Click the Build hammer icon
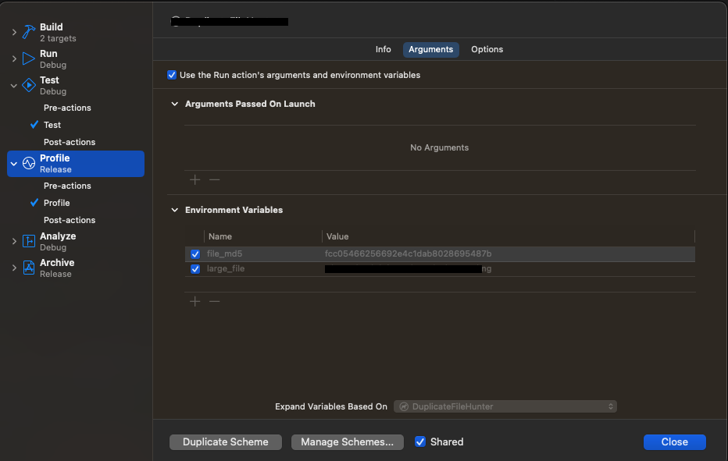Viewport: 728px width, 461px height. click(29, 33)
